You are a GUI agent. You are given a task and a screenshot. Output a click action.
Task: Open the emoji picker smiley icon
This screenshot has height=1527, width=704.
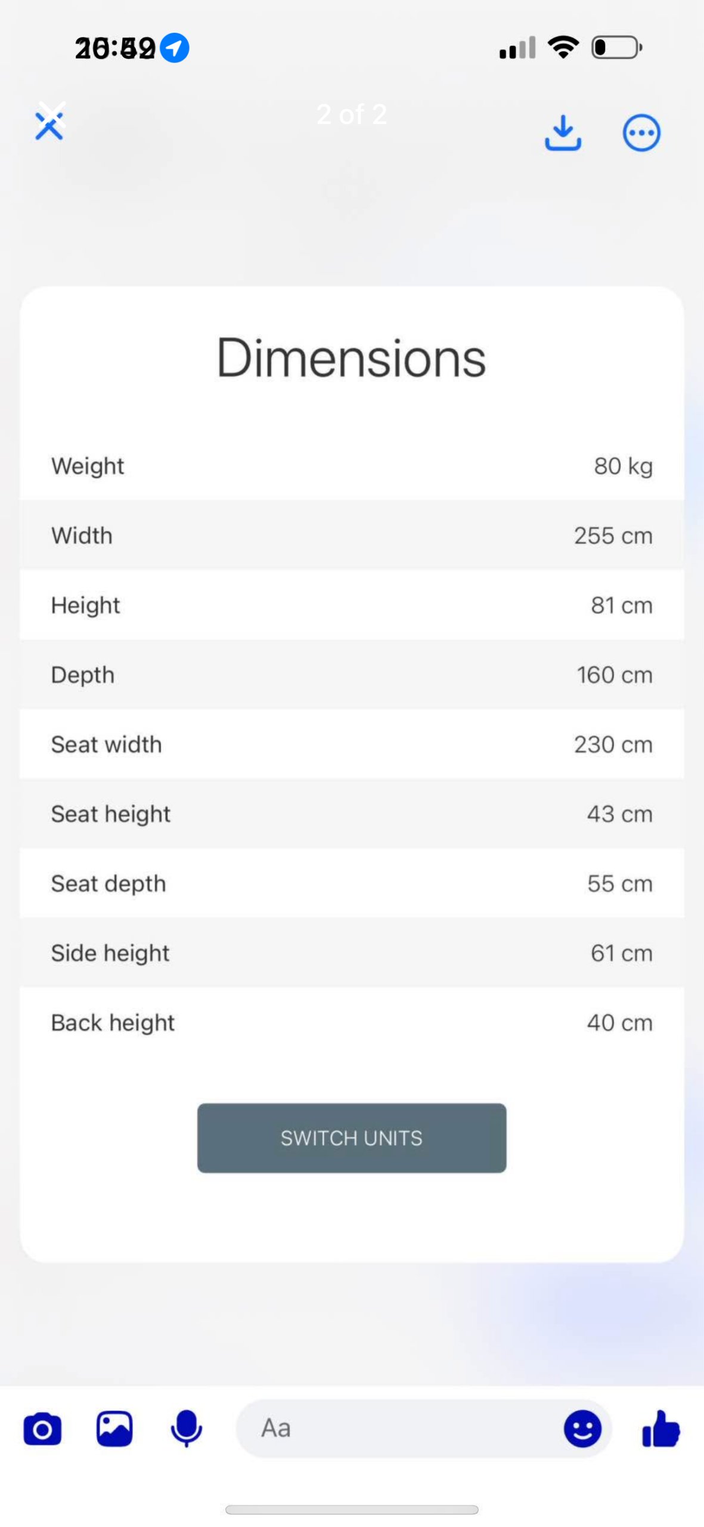[x=582, y=1429]
